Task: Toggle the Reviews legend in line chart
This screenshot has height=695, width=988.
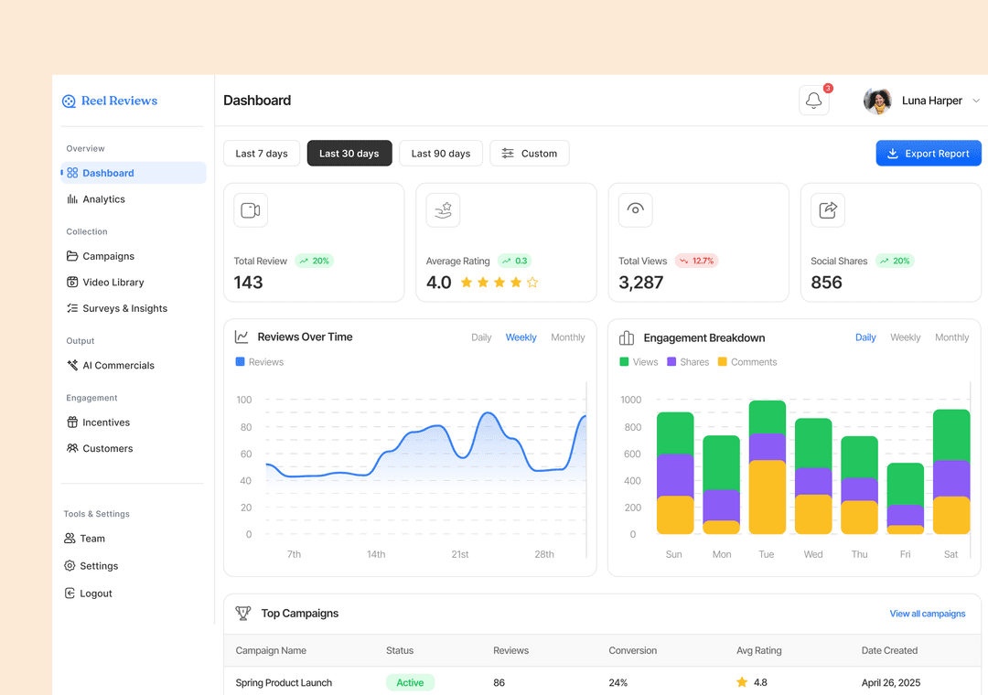Action: click(x=259, y=362)
